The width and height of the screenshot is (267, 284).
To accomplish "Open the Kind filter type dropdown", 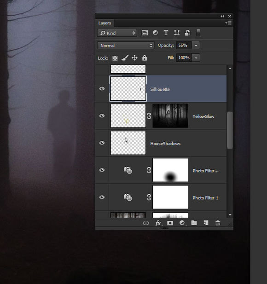I will pyautogui.click(x=117, y=33).
